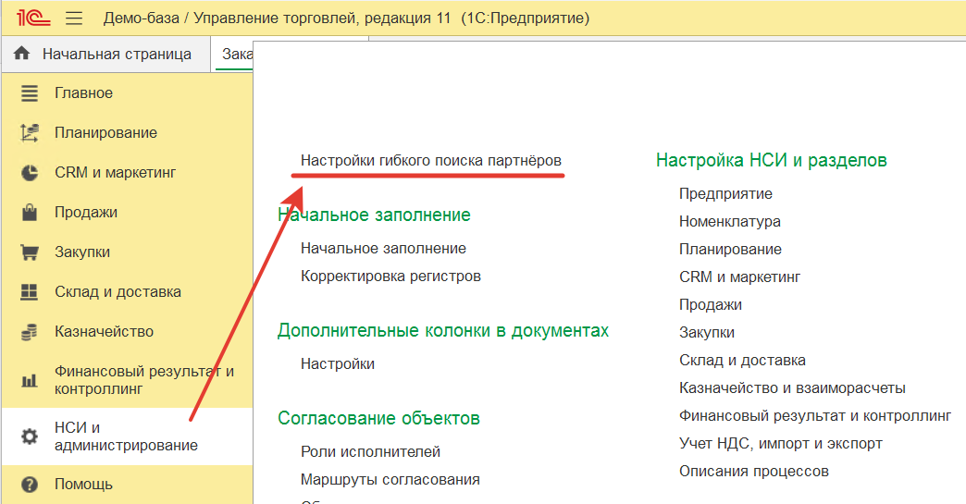Click the 1C logo icon
966x504 pixels.
point(33,18)
